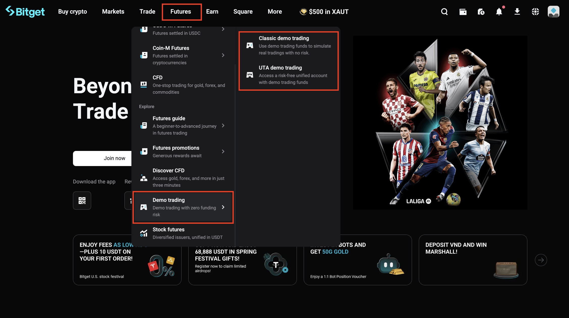Open the Deposit VND and win Marshall banner
This screenshot has width=569, height=318.
(473, 260)
